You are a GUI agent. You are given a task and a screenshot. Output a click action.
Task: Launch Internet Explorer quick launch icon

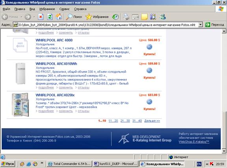tap(28, 164)
